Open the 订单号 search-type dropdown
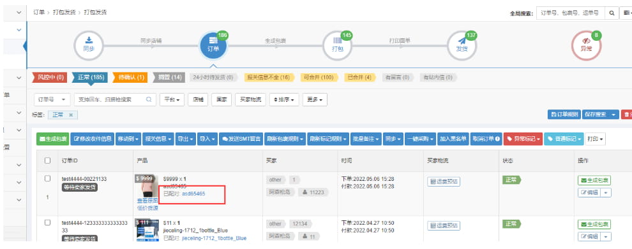Viewport: 632px width, 249px height. (52, 99)
